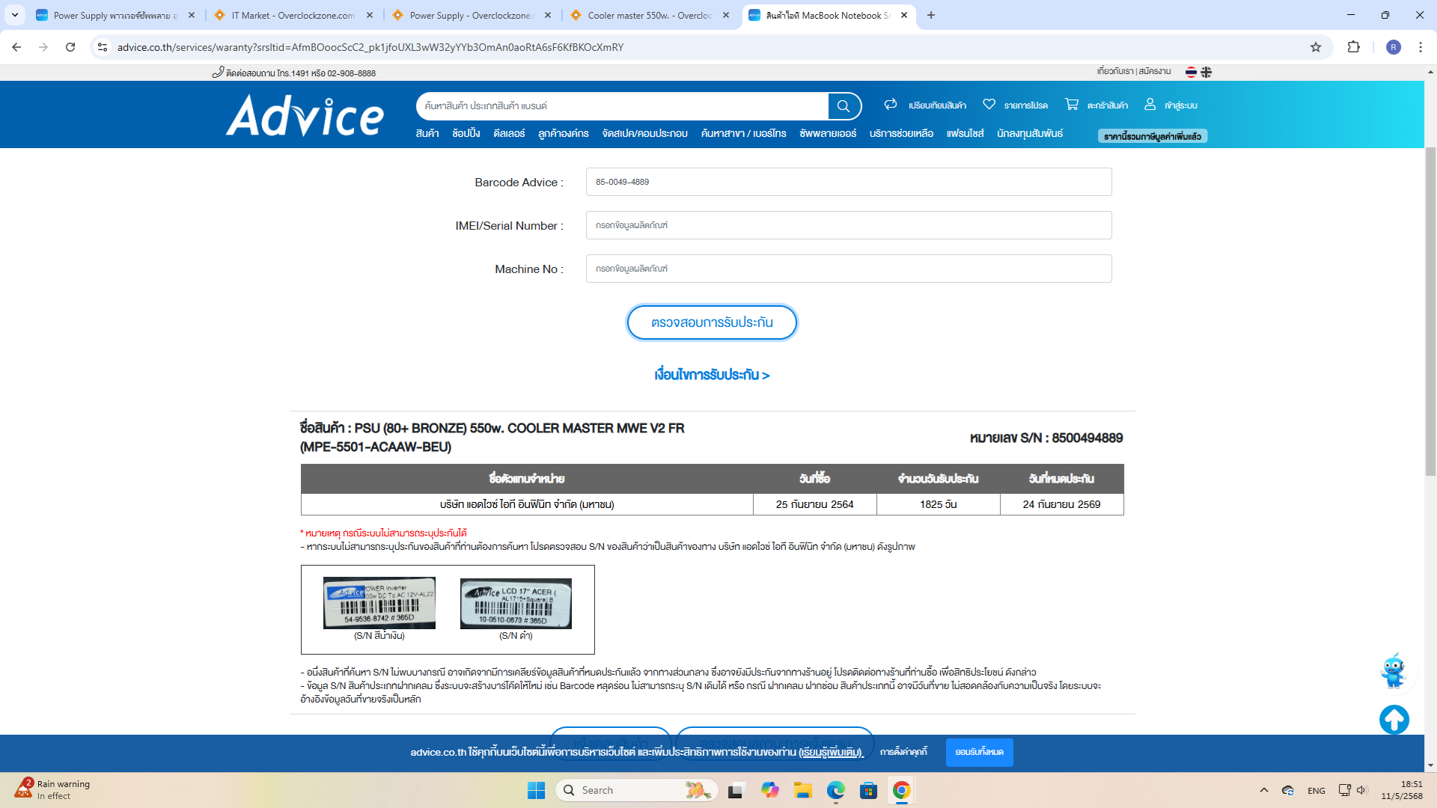Open the Windows Start menu
The width and height of the screenshot is (1437, 808).
(536, 790)
